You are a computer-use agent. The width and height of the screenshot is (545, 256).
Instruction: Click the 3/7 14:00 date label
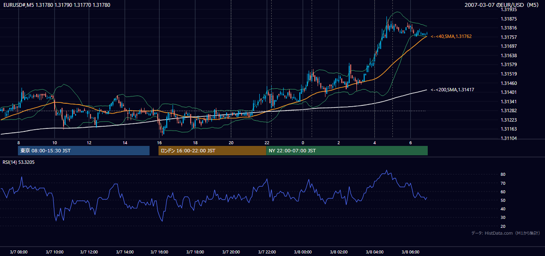point(125,252)
